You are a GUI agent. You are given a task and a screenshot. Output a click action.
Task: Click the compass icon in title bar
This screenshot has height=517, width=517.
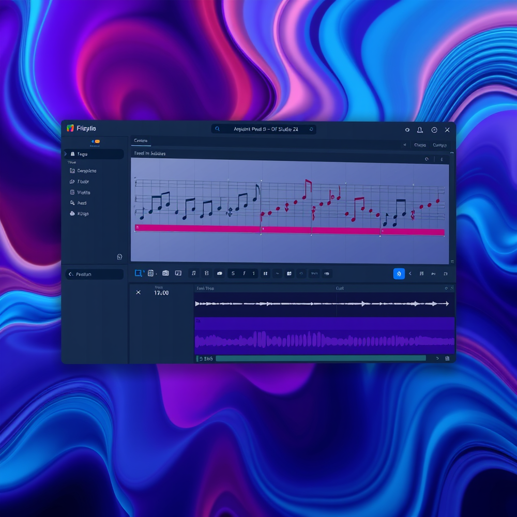[x=434, y=130]
